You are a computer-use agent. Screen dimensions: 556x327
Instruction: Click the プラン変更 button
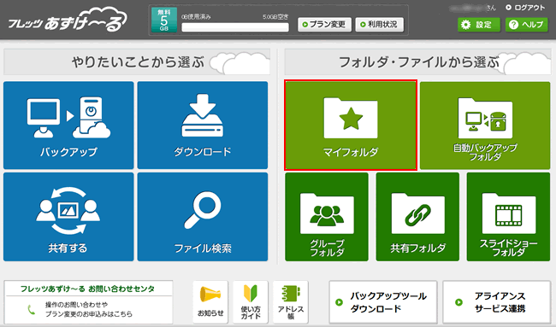[324, 25]
